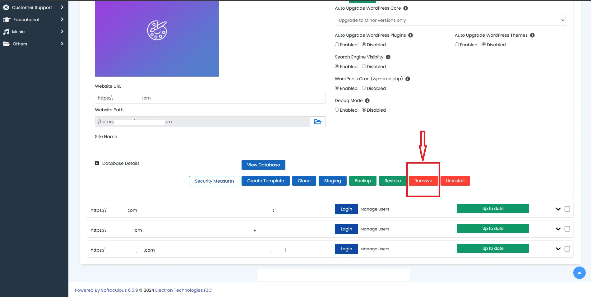Click the Others folder icon in sidebar
The width and height of the screenshot is (591, 297).
click(x=6, y=44)
